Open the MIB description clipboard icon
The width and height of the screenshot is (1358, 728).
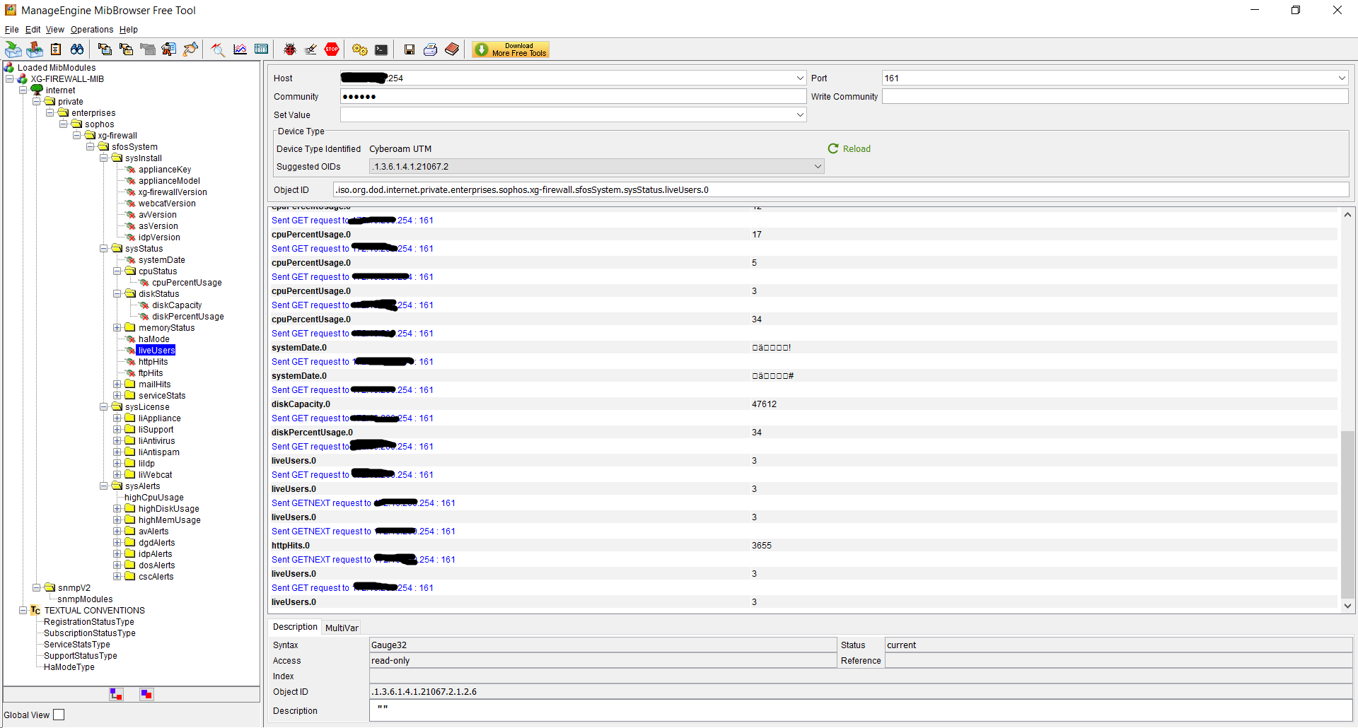[x=56, y=49]
